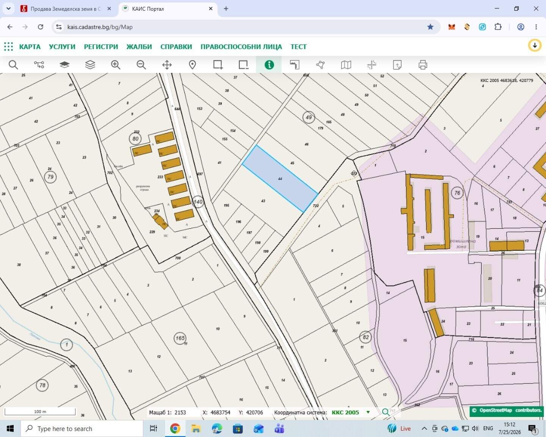This screenshot has height=437, width=546.
Task: Click the ENG language indicator
Action: tap(488, 428)
